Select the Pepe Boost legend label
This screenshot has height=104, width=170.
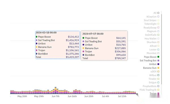[x=150, y=57]
